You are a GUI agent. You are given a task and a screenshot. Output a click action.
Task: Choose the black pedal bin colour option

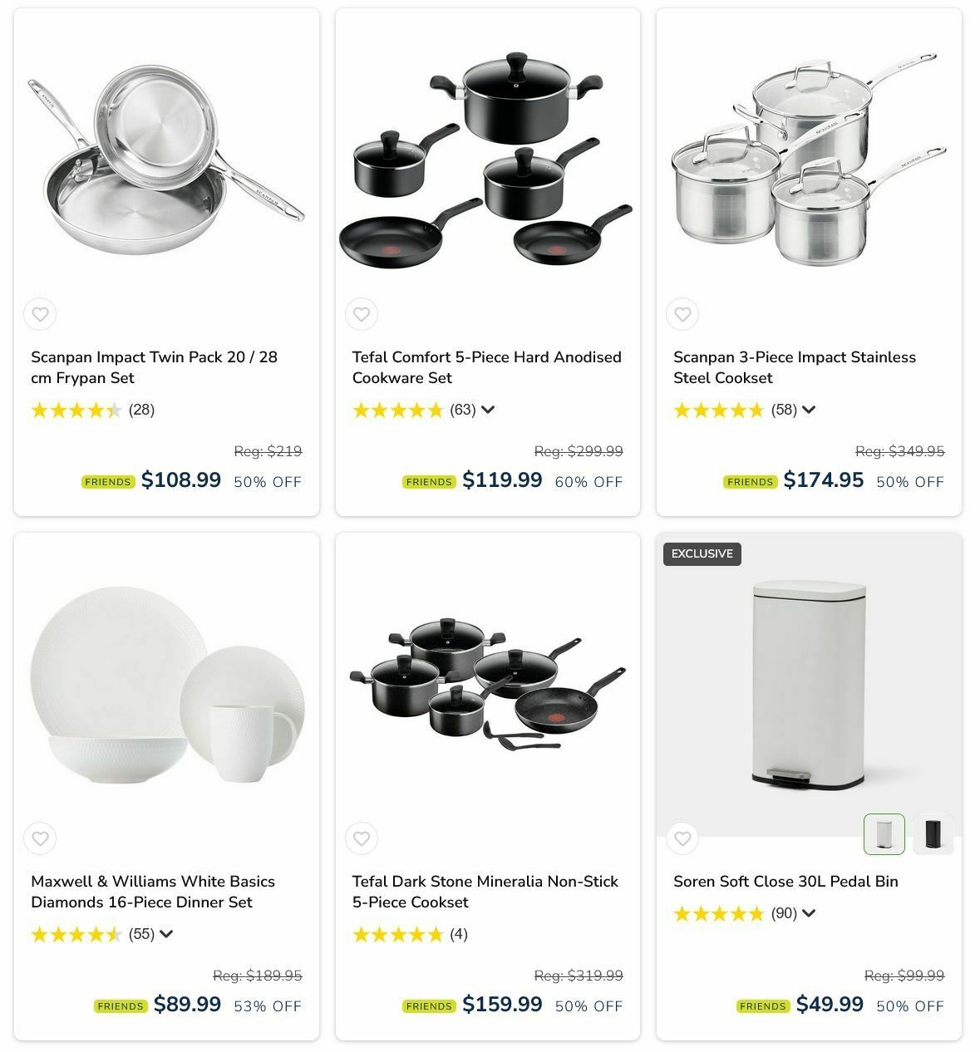933,833
